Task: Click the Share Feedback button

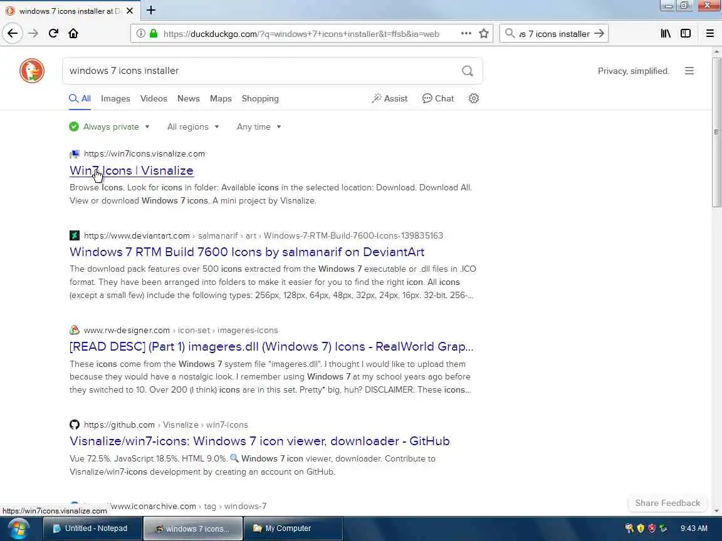Action: 667,503
